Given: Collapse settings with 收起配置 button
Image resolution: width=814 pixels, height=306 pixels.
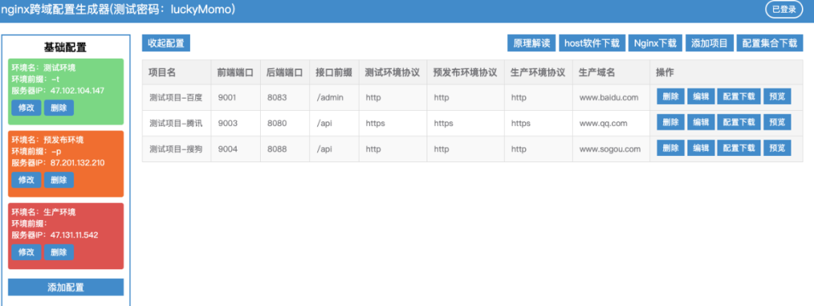Looking at the screenshot, I should 166,43.
